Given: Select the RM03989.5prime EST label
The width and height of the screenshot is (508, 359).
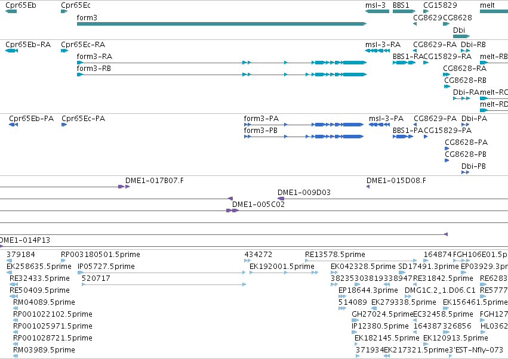Looking at the screenshot, I should pos(44,350).
